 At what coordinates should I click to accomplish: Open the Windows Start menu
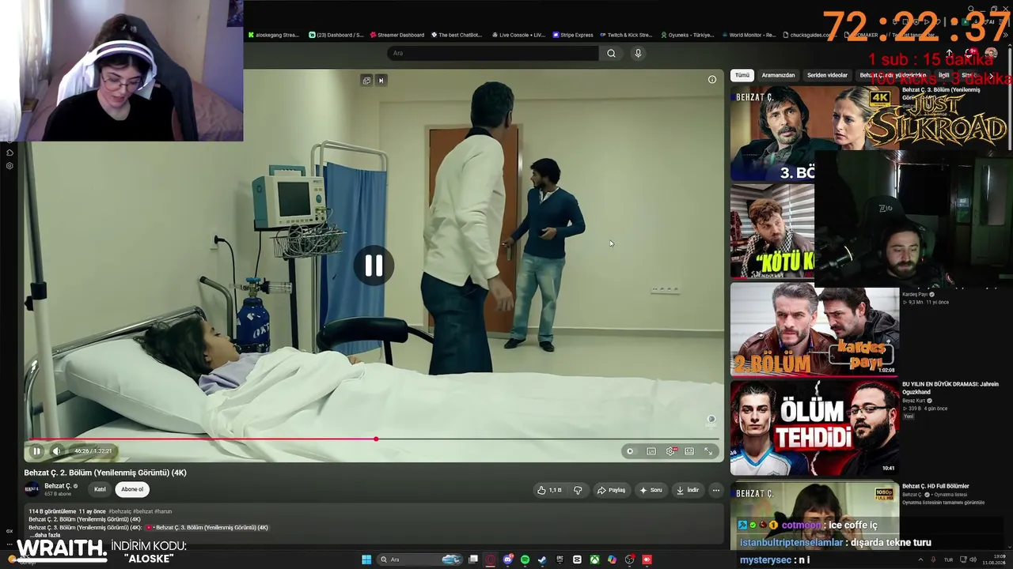click(366, 560)
